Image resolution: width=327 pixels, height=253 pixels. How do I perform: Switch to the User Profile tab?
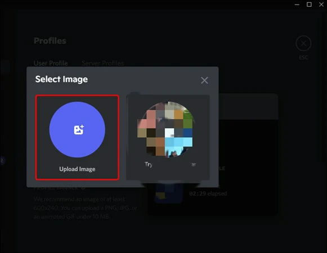[51, 63]
